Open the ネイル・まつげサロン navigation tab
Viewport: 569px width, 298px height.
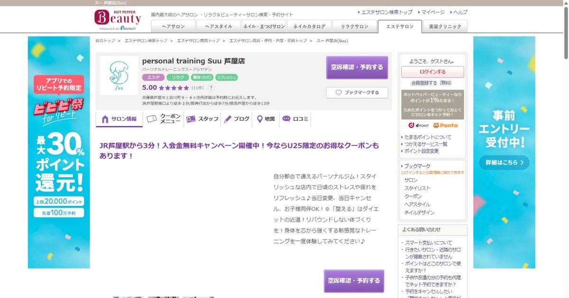pos(264,26)
